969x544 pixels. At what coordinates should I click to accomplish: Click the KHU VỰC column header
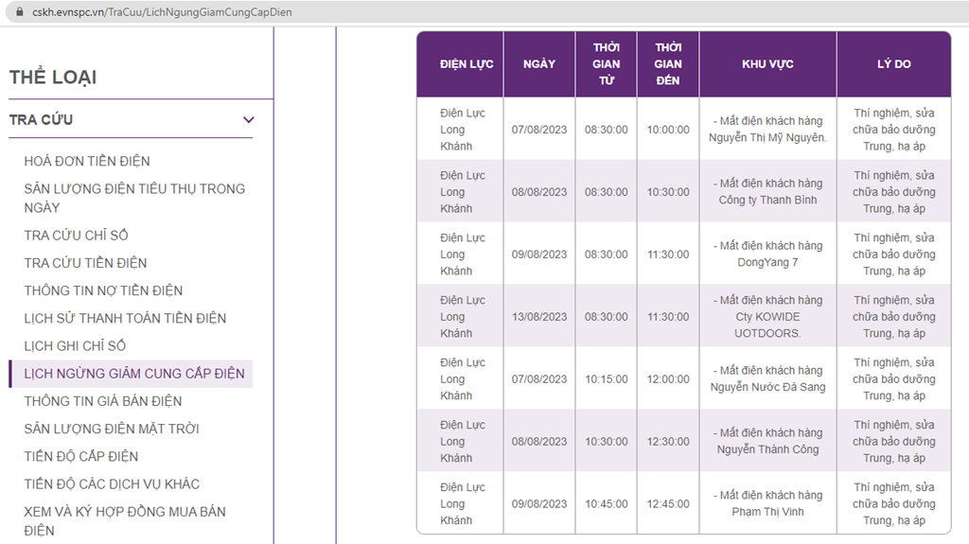[x=767, y=64]
